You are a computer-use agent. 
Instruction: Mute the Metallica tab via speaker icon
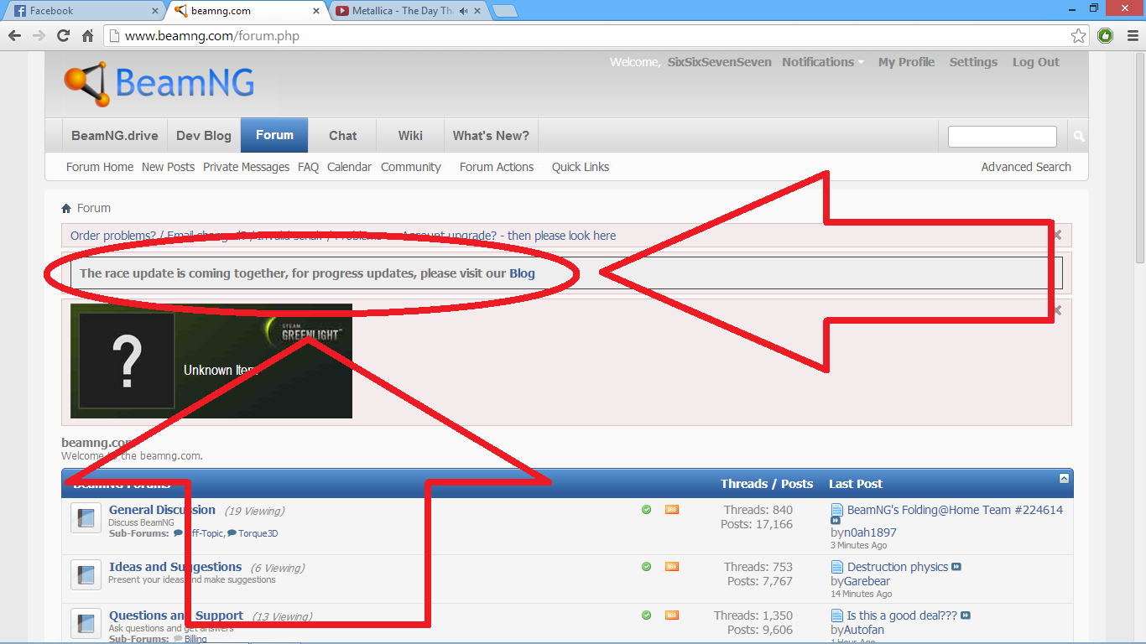[464, 11]
